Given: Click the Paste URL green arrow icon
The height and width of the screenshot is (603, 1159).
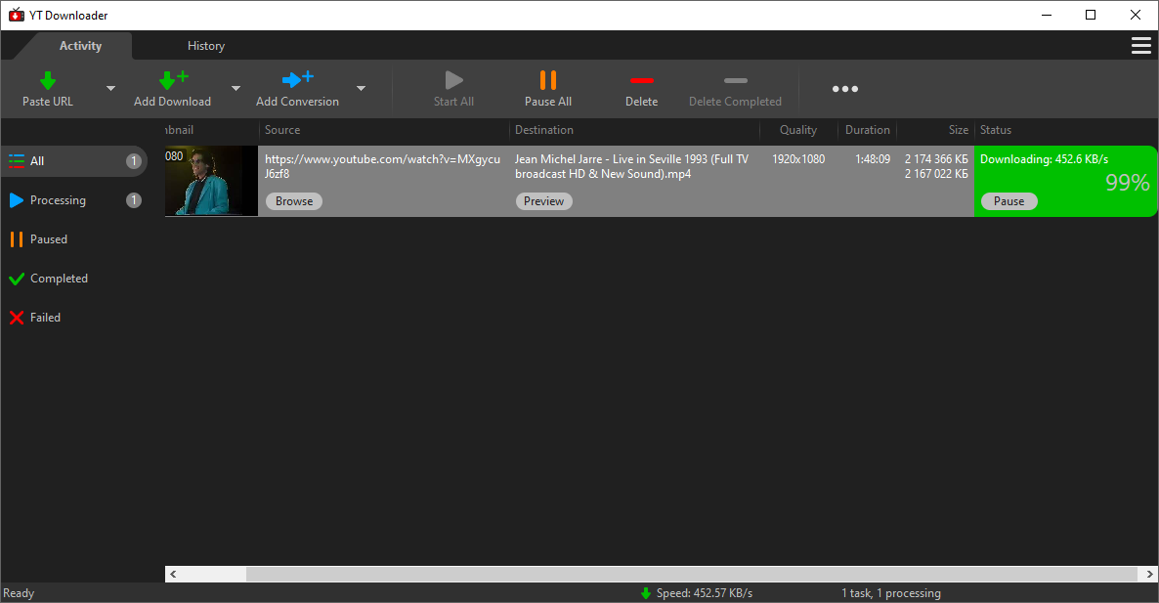Looking at the screenshot, I should (47, 80).
